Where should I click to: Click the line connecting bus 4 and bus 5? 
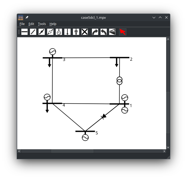tap(69, 117)
